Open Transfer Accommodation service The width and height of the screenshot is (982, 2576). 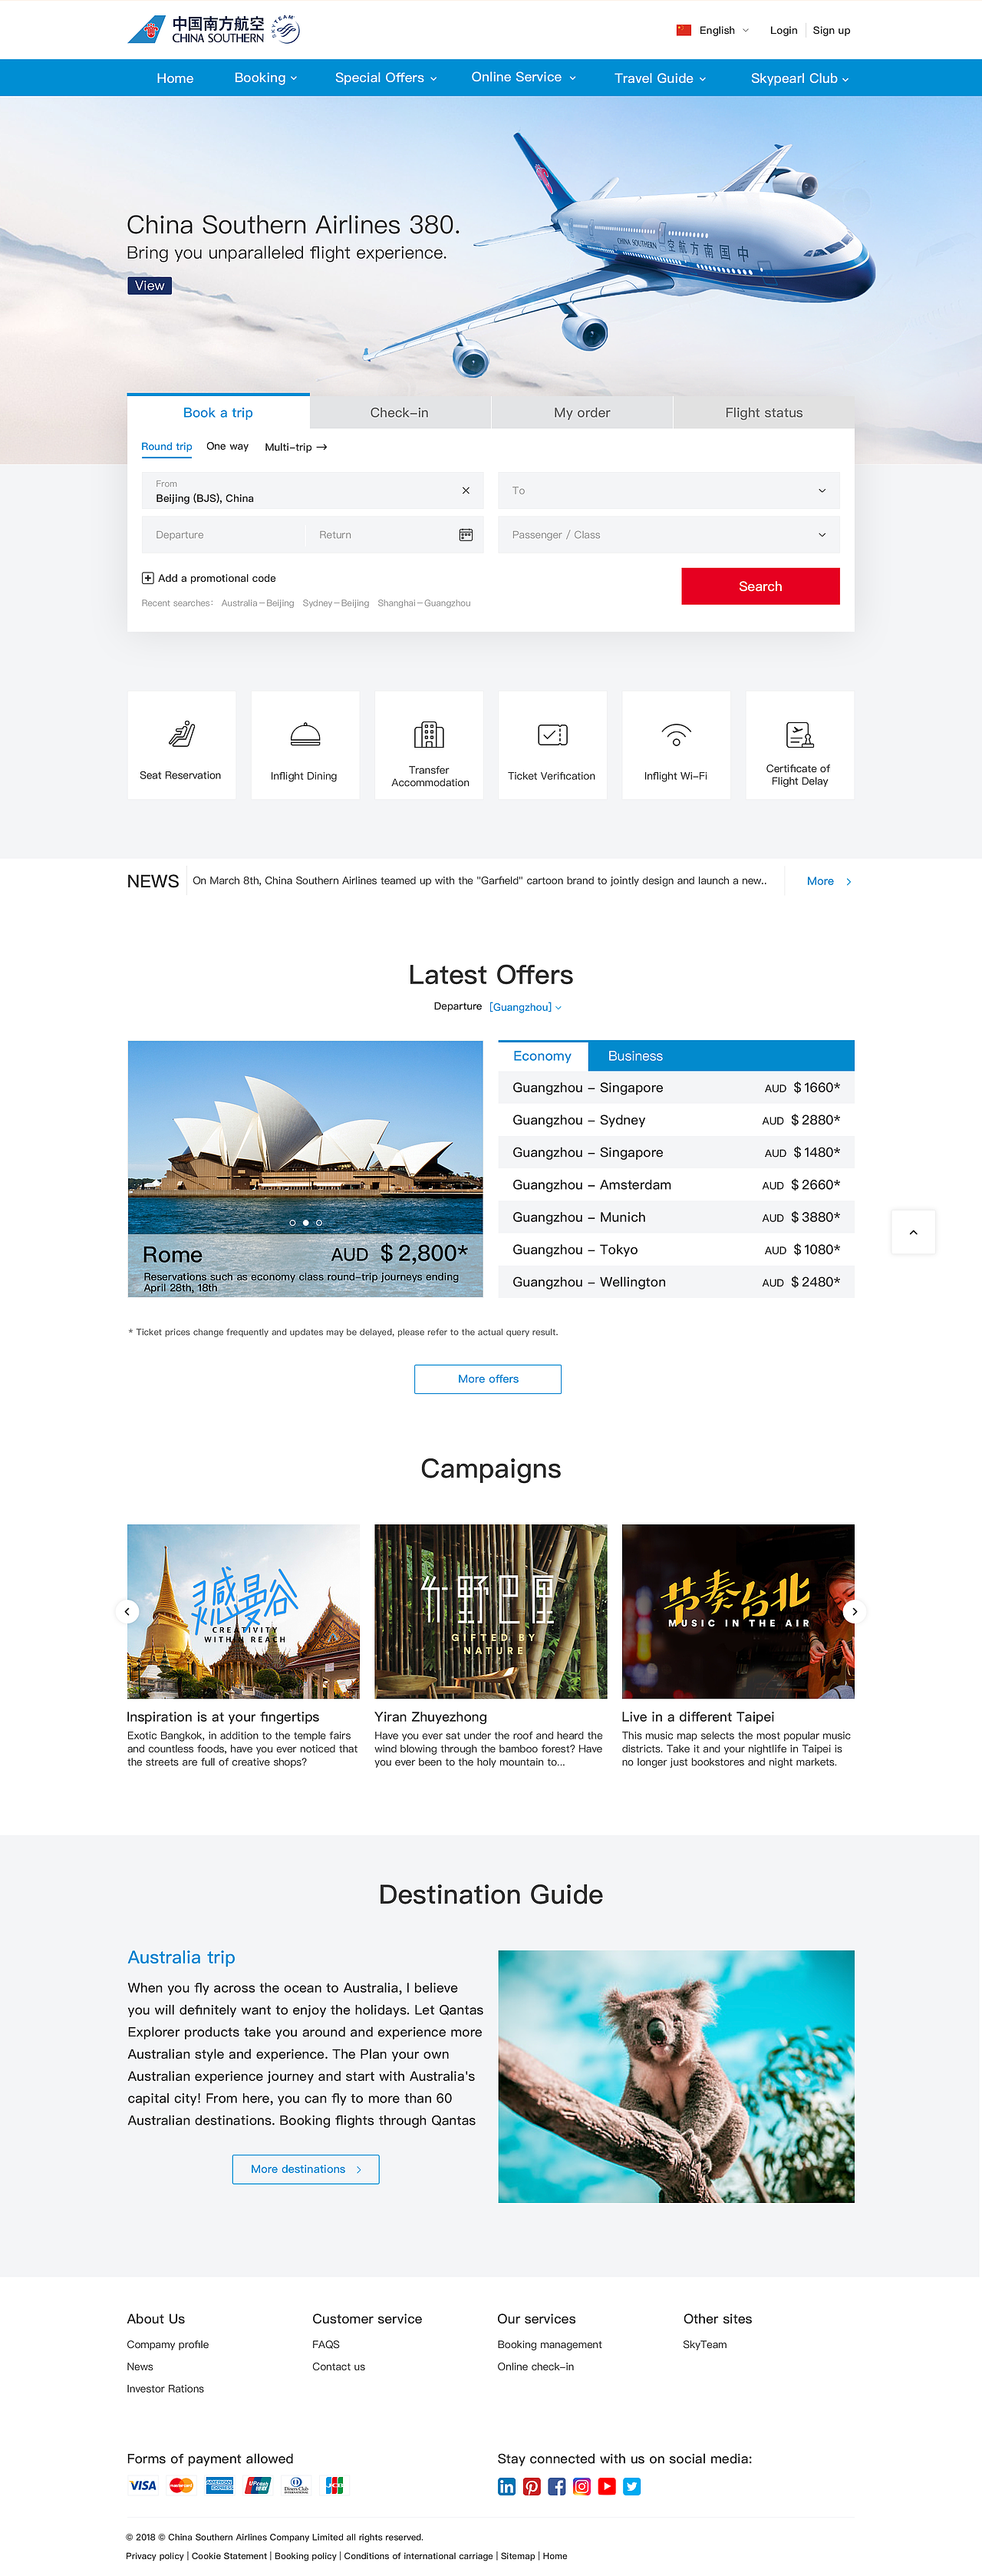click(x=429, y=745)
